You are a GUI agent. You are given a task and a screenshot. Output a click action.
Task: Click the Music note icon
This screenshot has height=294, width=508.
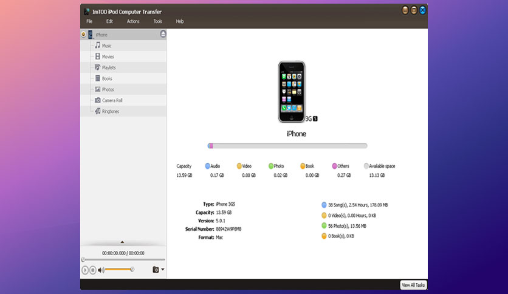[x=97, y=46]
